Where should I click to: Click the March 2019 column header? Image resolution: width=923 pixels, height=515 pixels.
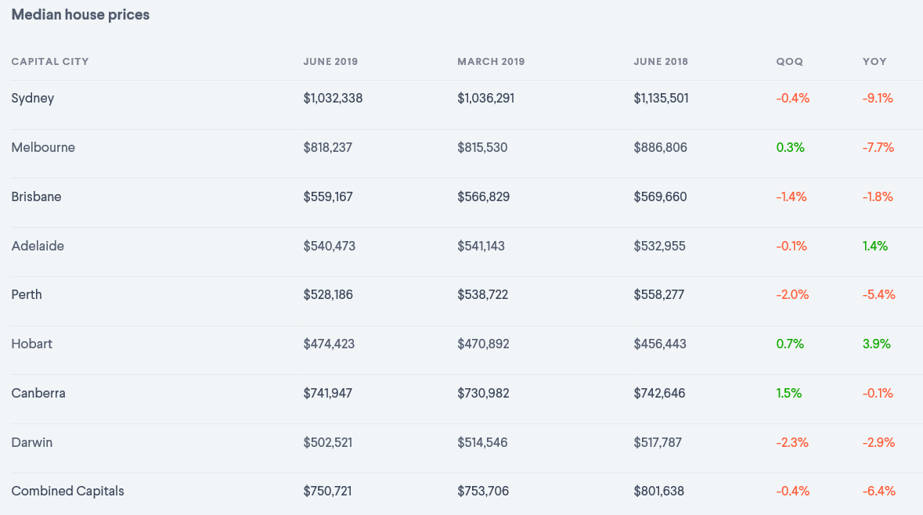(491, 62)
